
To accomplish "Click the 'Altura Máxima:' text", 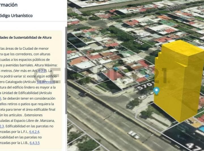I will tap(46, 65).
